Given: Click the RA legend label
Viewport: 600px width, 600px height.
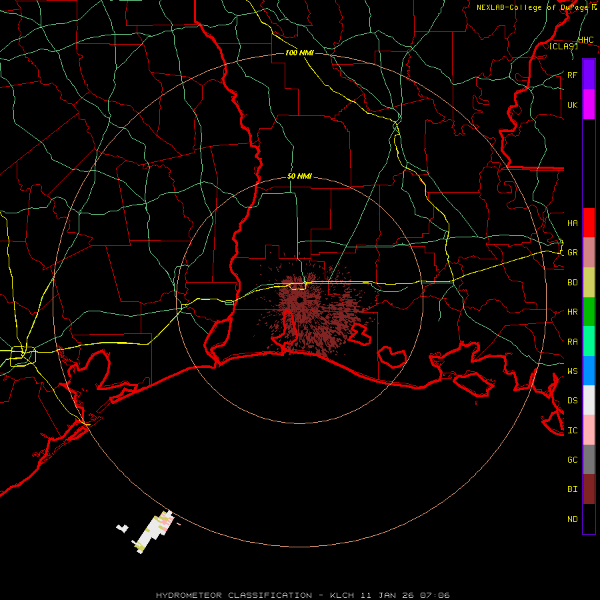Looking at the screenshot, I should coord(572,342).
